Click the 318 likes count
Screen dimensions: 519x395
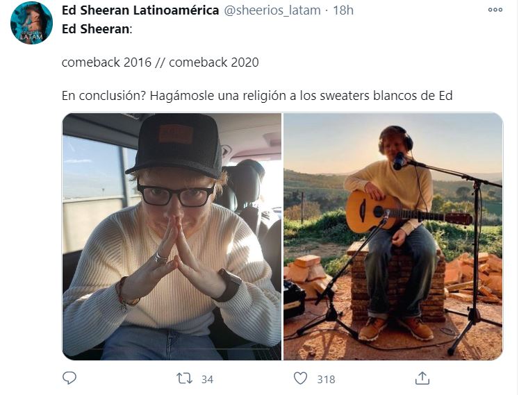326,379
